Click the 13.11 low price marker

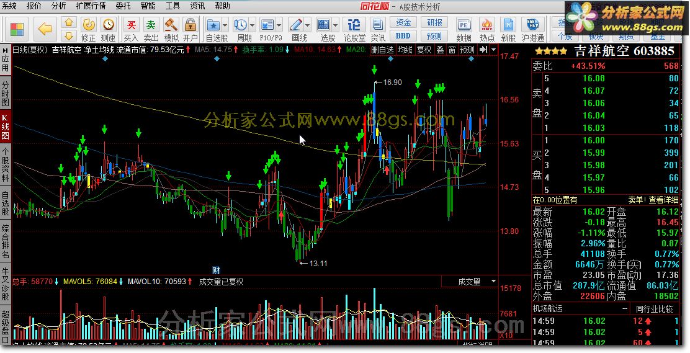tap(318, 263)
